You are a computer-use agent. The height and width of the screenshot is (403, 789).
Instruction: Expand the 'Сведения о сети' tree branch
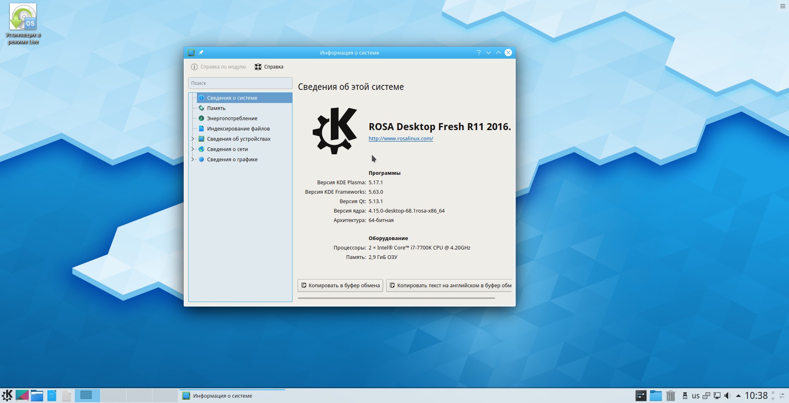[193, 149]
